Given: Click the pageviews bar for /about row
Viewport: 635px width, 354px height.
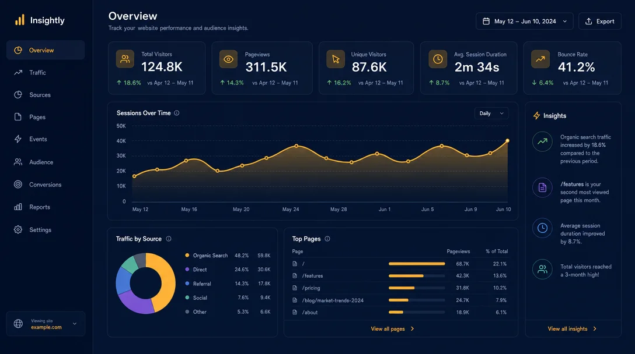Looking at the screenshot, I should (x=417, y=313).
